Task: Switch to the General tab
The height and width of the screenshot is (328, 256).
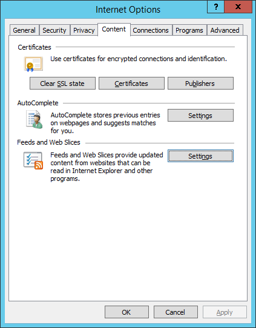Action: [24, 30]
